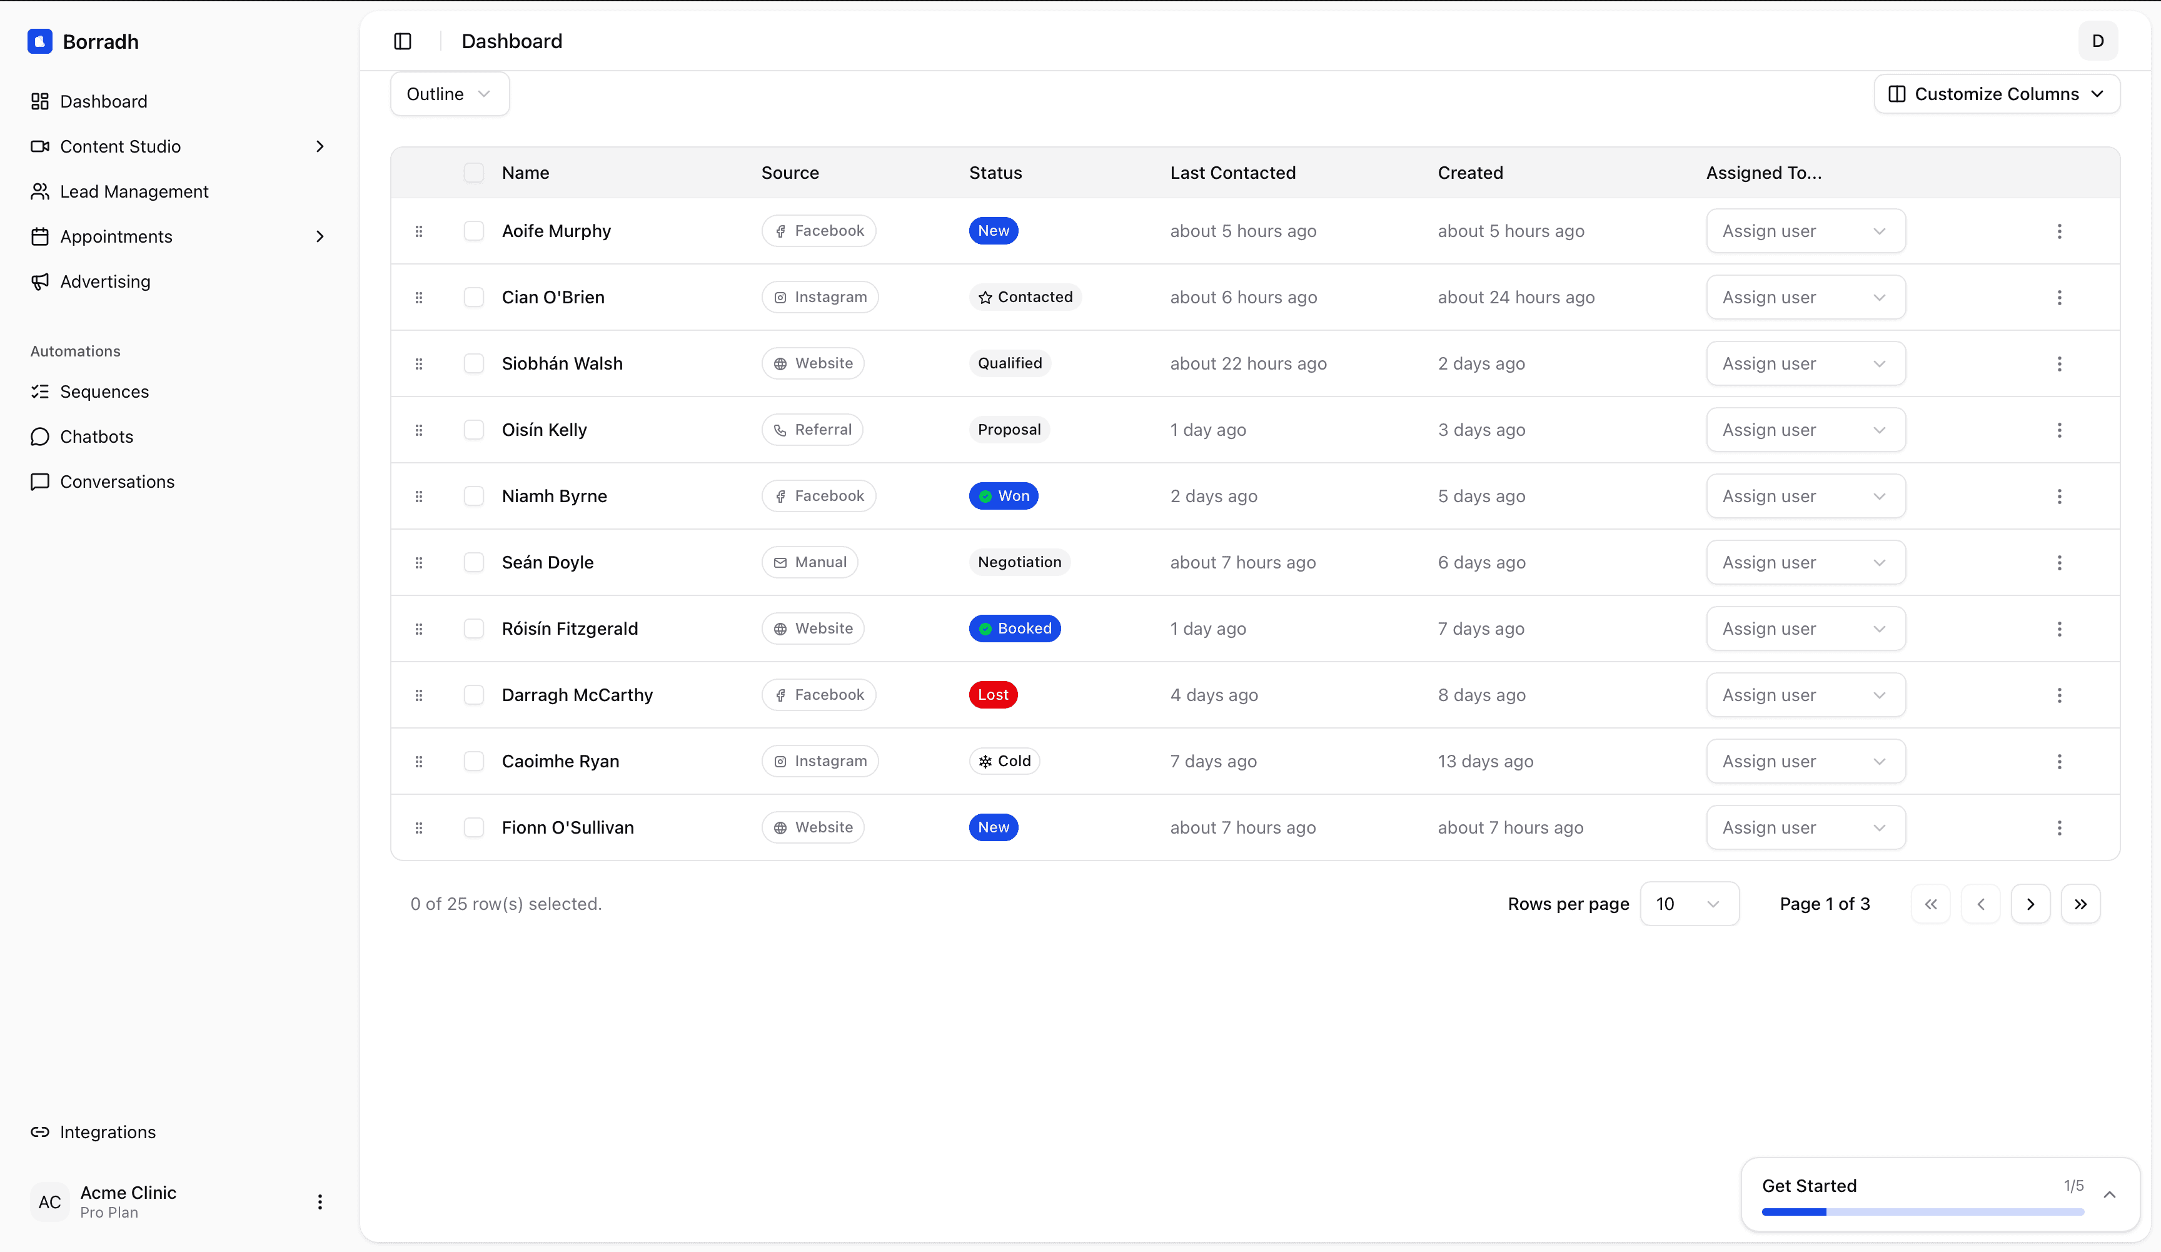Open the Dashboard section in the sidebar
The height and width of the screenshot is (1252, 2161).
[104, 101]
